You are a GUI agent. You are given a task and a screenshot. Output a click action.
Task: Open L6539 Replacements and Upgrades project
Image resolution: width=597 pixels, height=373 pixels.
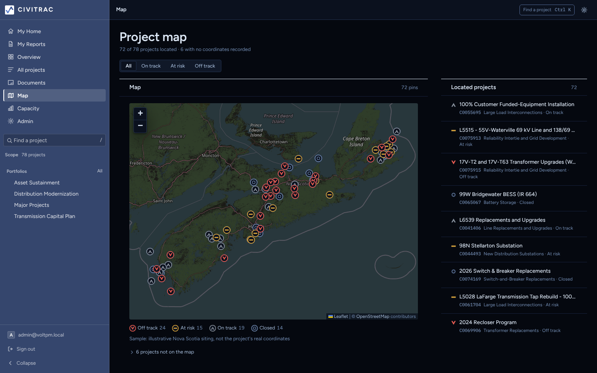point(514,224)
